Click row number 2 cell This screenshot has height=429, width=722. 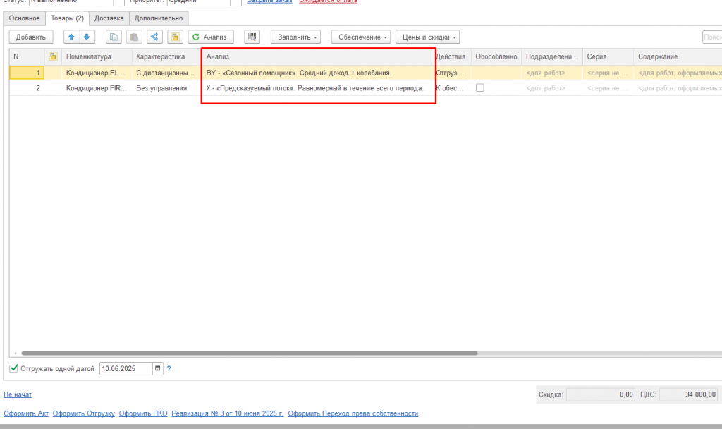[x=27, y=88]
